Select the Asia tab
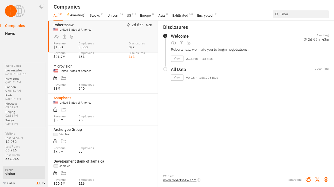 [163, 15]
